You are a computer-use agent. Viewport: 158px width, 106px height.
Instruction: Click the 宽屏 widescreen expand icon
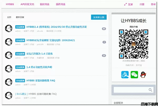click(125, 4)
